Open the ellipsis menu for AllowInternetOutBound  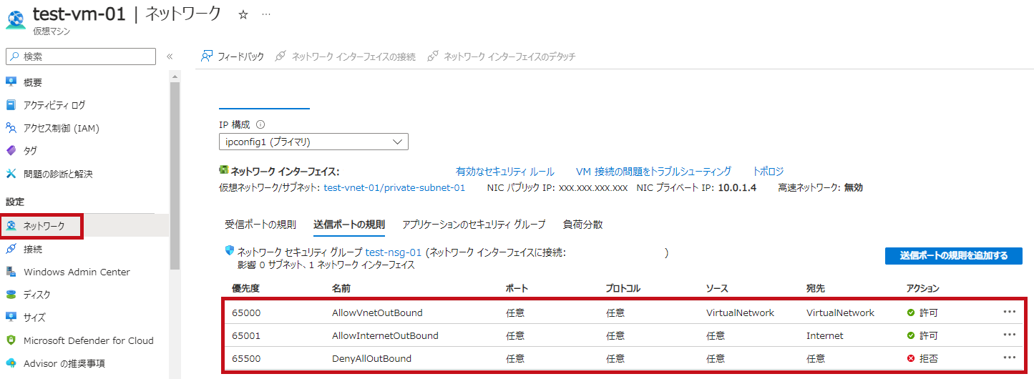tap(1010, 335)
